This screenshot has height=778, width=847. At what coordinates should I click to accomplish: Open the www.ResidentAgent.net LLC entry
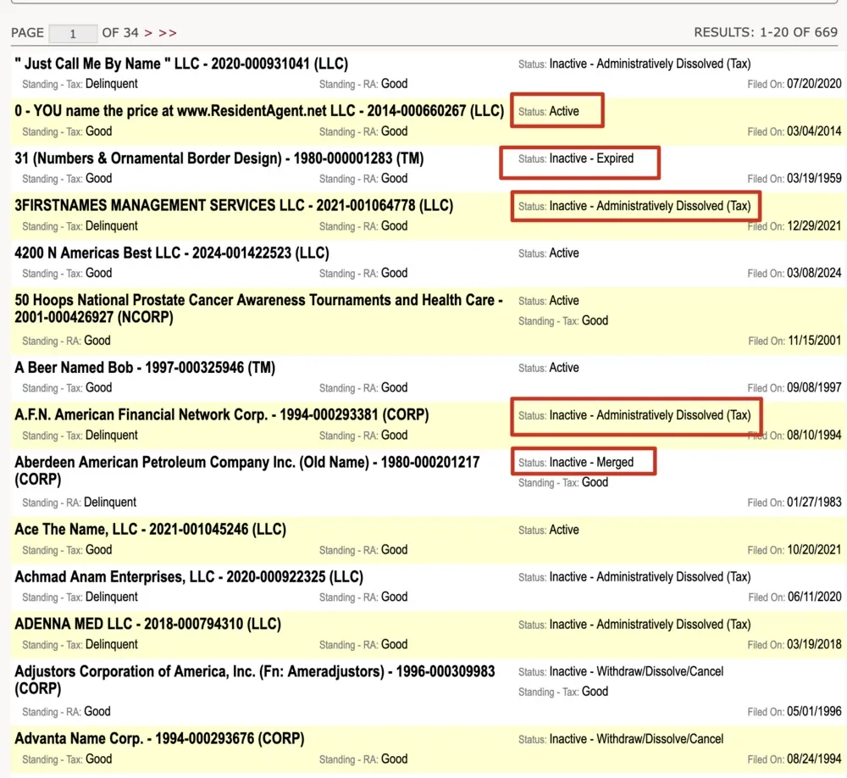coord(259,111)
